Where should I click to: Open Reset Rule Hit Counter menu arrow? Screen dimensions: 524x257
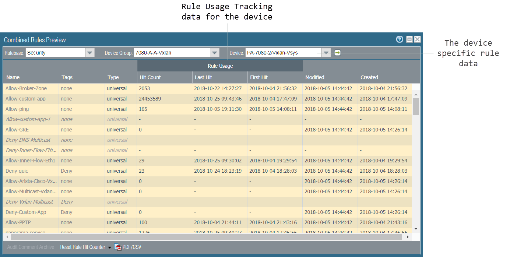click(109, 247)
